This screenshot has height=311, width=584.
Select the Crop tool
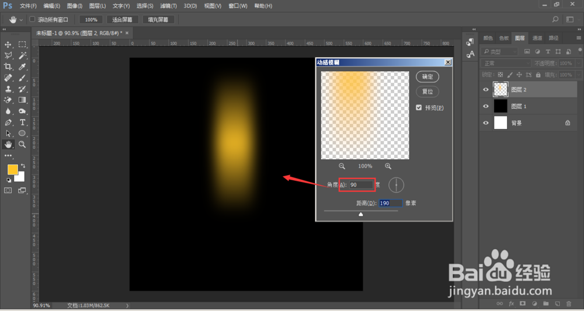tap(8, 67)
